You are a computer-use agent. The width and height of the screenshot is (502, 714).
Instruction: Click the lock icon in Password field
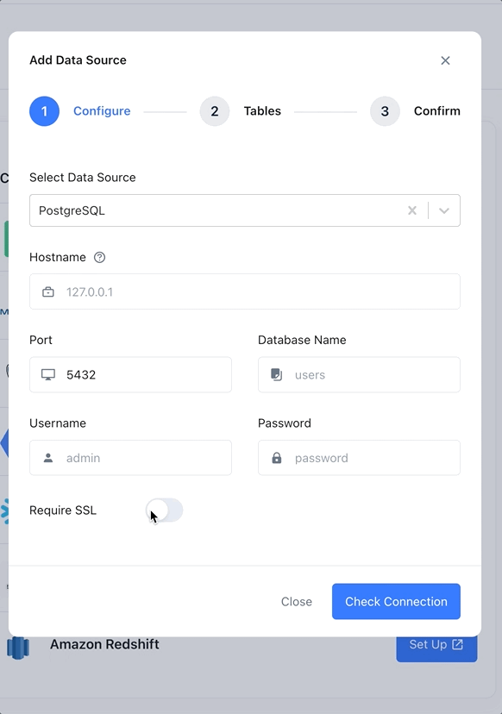coord(277,458)
